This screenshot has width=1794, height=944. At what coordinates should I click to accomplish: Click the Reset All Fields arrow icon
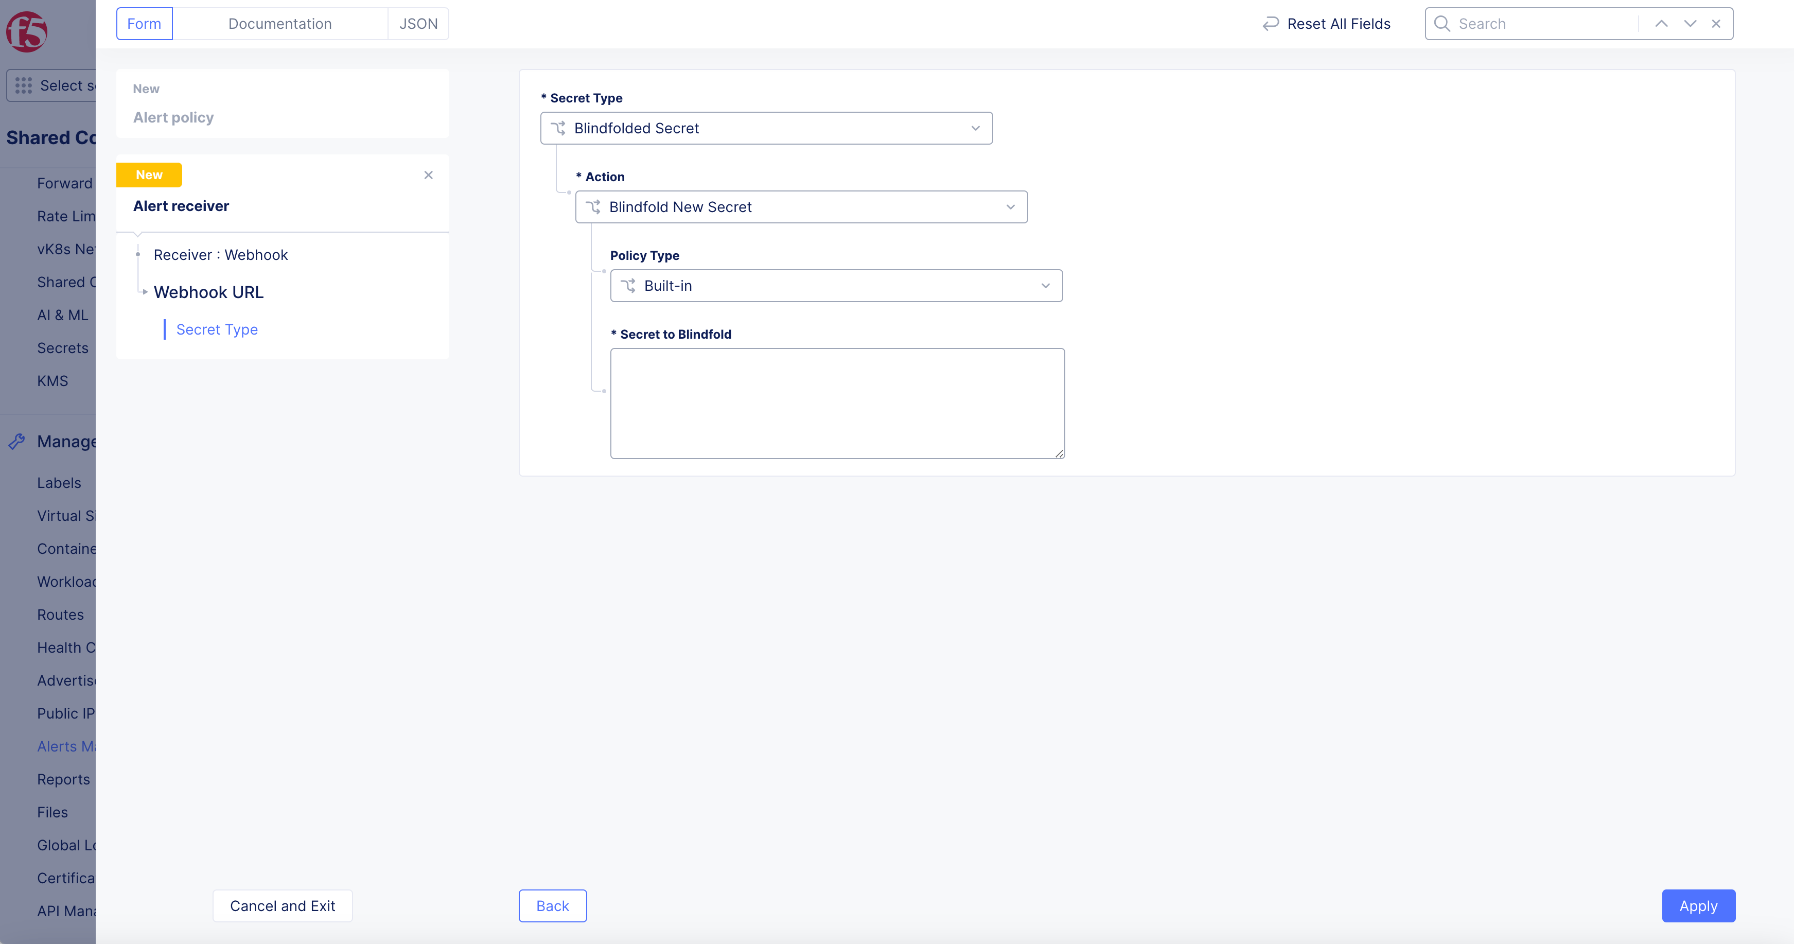point(1271,24)
